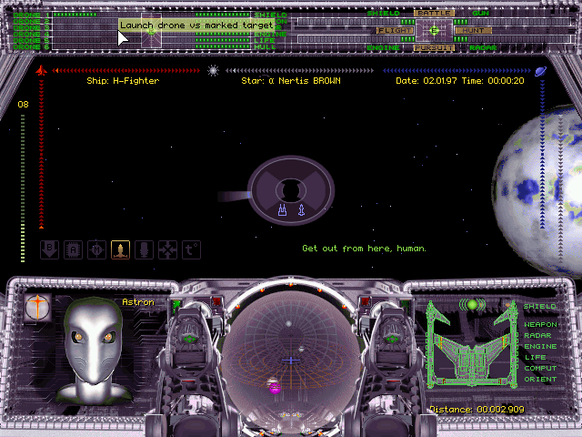
Task: Click the blue-white planet
Action: (x=537, y=191)
